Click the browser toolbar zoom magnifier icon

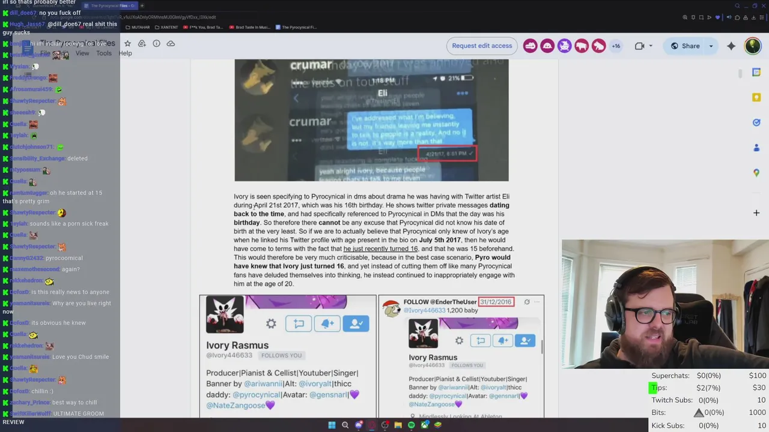685,17
